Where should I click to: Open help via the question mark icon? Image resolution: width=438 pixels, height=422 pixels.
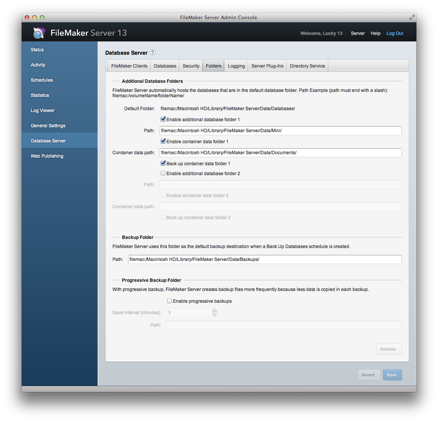(x=152, y=52)
